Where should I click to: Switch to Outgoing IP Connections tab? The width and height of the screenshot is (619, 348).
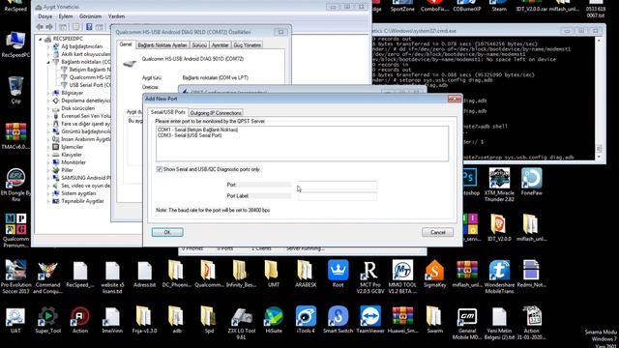[x=216, y=113]
